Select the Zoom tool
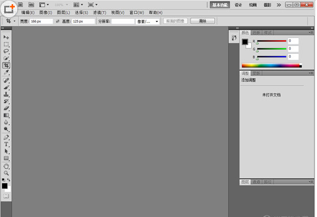The image size is (317, 217). 6,173
